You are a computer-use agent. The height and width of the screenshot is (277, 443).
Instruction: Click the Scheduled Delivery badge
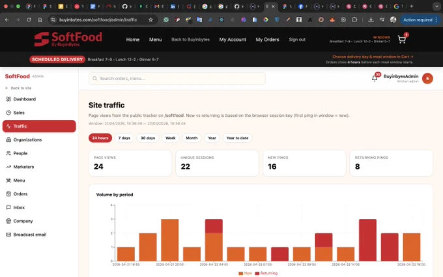(57, 59)
